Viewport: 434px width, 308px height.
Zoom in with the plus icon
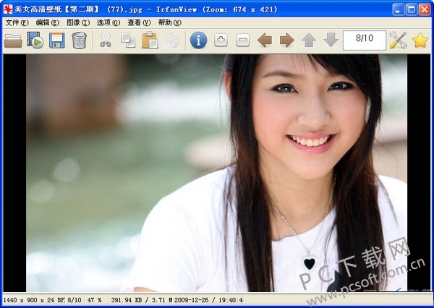[221, 40]
